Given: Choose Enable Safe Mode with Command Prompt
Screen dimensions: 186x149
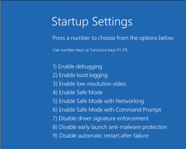Looking at the screenshot, I should (x=107, y=110).
